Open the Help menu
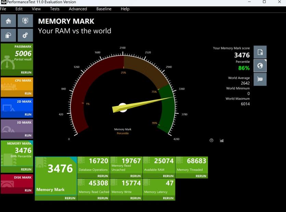The height and width of the screenshot is (212, 286). (125, 9)
